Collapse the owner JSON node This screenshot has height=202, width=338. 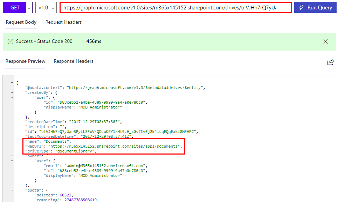[12, 156]
